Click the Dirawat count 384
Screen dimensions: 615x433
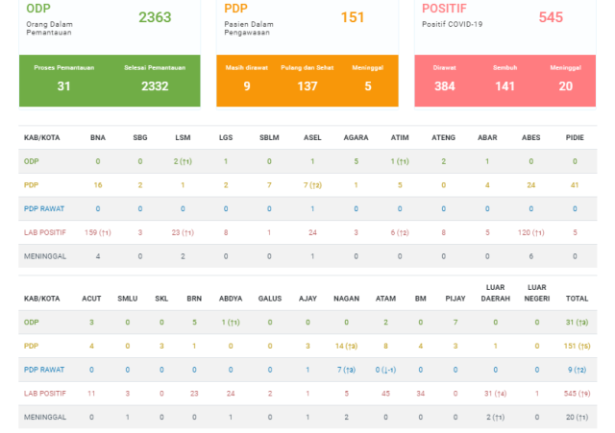(444, 86)
